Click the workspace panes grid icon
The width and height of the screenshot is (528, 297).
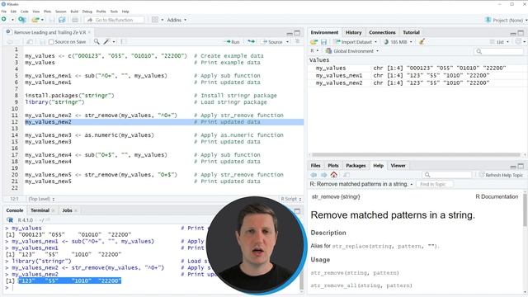155,20
